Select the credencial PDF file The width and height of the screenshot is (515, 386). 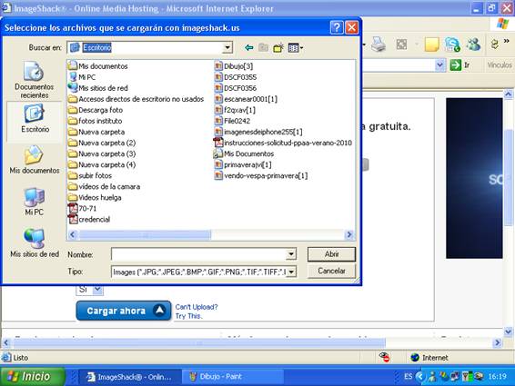[89, 219]
